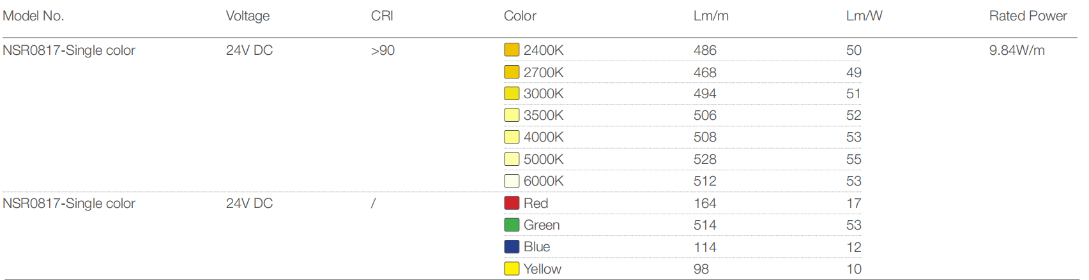1089x280 pixels.
Task: Click the Blue color swatch
Action: [x=512, y=247]
